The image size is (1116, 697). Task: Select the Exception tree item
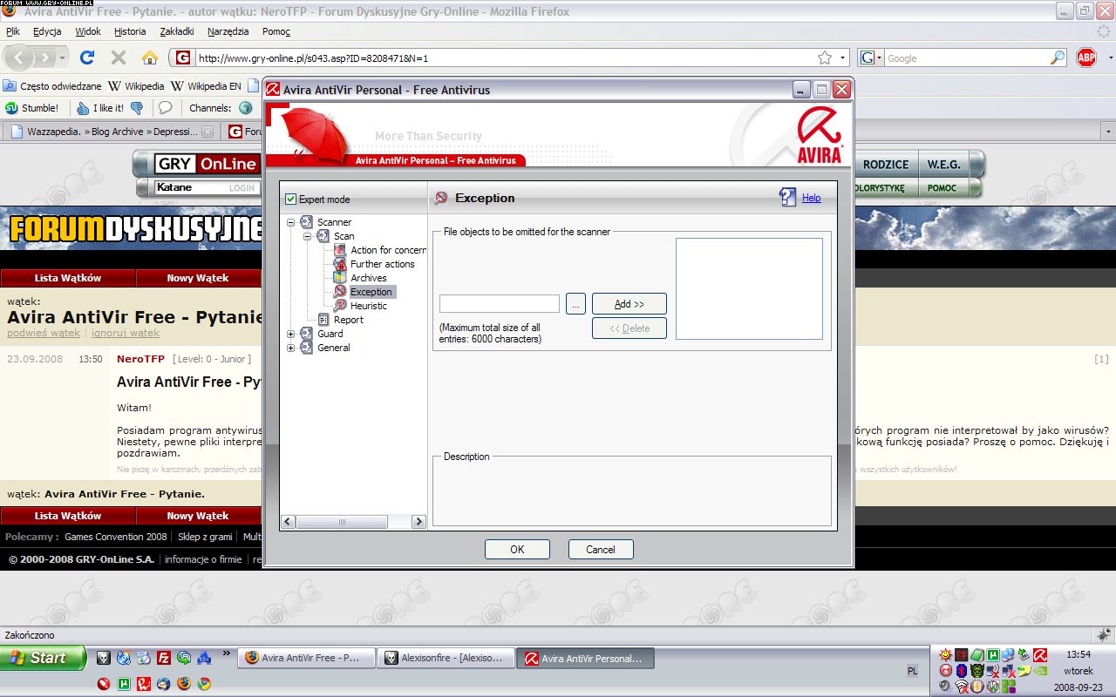(x=371, y=292)
